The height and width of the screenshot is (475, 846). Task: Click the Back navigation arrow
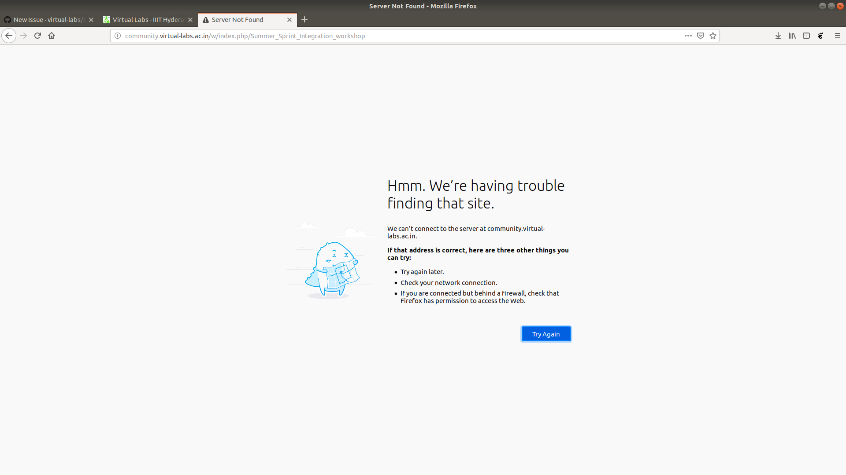9,36
